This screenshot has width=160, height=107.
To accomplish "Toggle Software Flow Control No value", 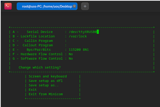I will [x=71, y=59].
